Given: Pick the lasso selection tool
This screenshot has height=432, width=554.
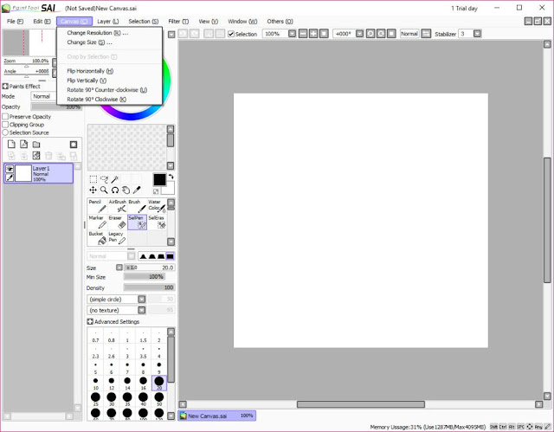Looking at the screenshot, I should click(104, 179).
